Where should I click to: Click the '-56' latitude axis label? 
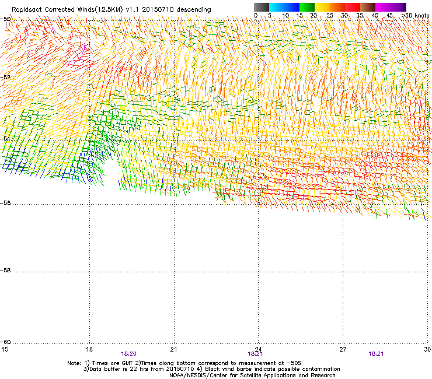[5, 203]
